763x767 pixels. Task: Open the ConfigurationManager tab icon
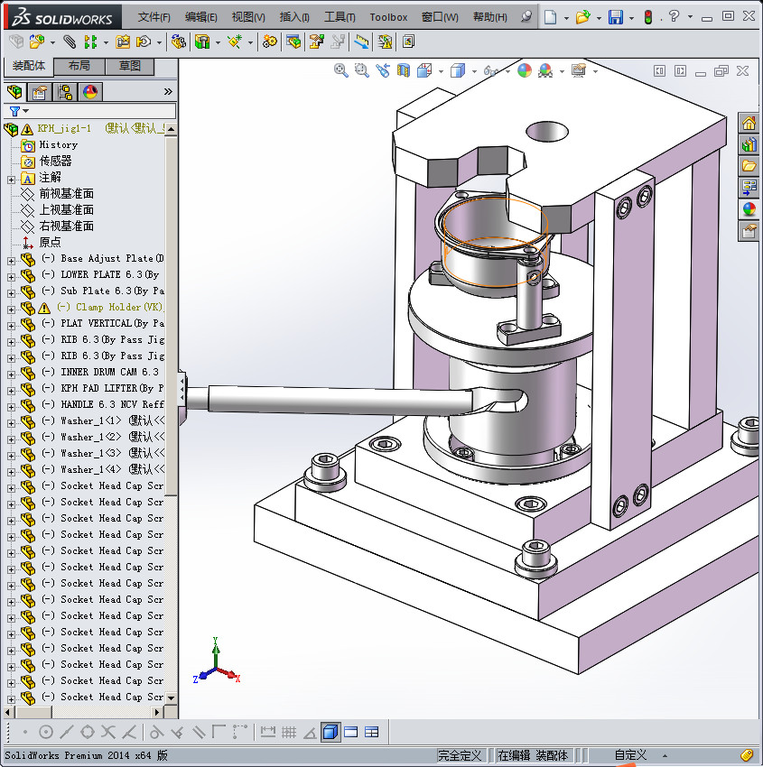(x=65, y=91)
